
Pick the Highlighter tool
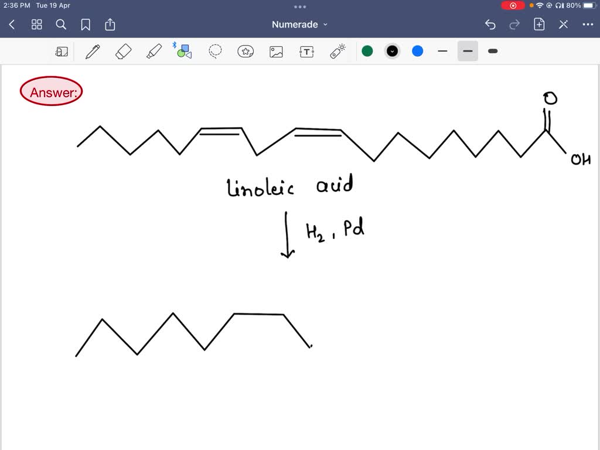tap(153, 51)
